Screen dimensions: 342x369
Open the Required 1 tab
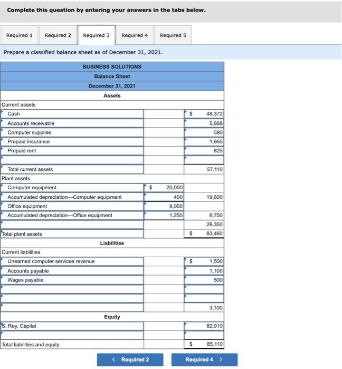pyautogui.click(x=20, y=35)
